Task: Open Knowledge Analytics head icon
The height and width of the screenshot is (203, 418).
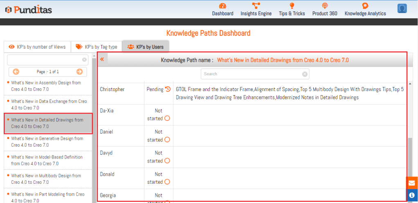Action: [365, 6]
